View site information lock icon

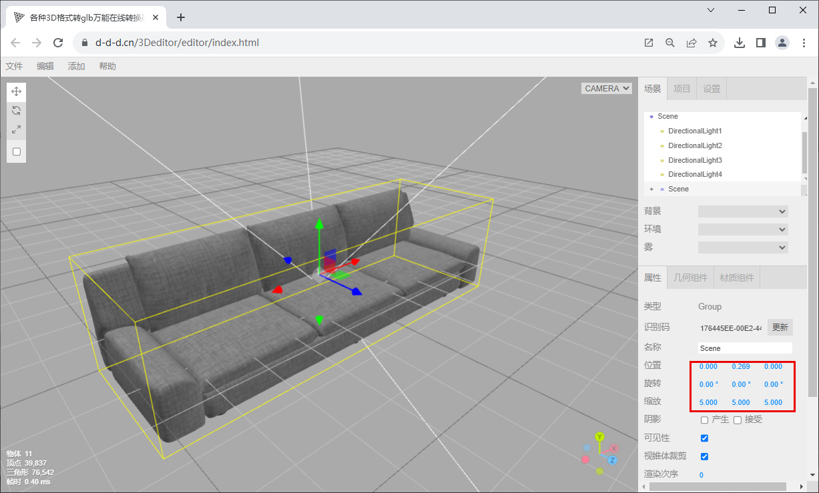tap(84, 43)
